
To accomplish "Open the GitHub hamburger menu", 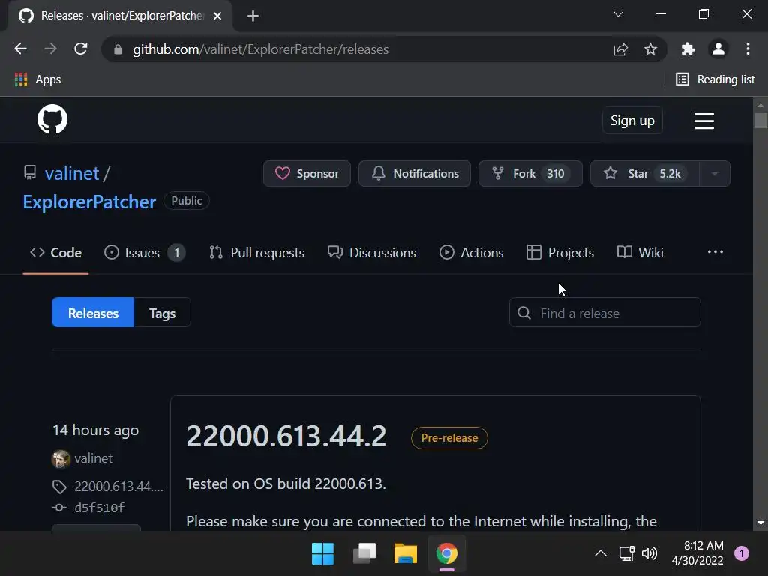I will pyautogui.click(x=703, y=121).
